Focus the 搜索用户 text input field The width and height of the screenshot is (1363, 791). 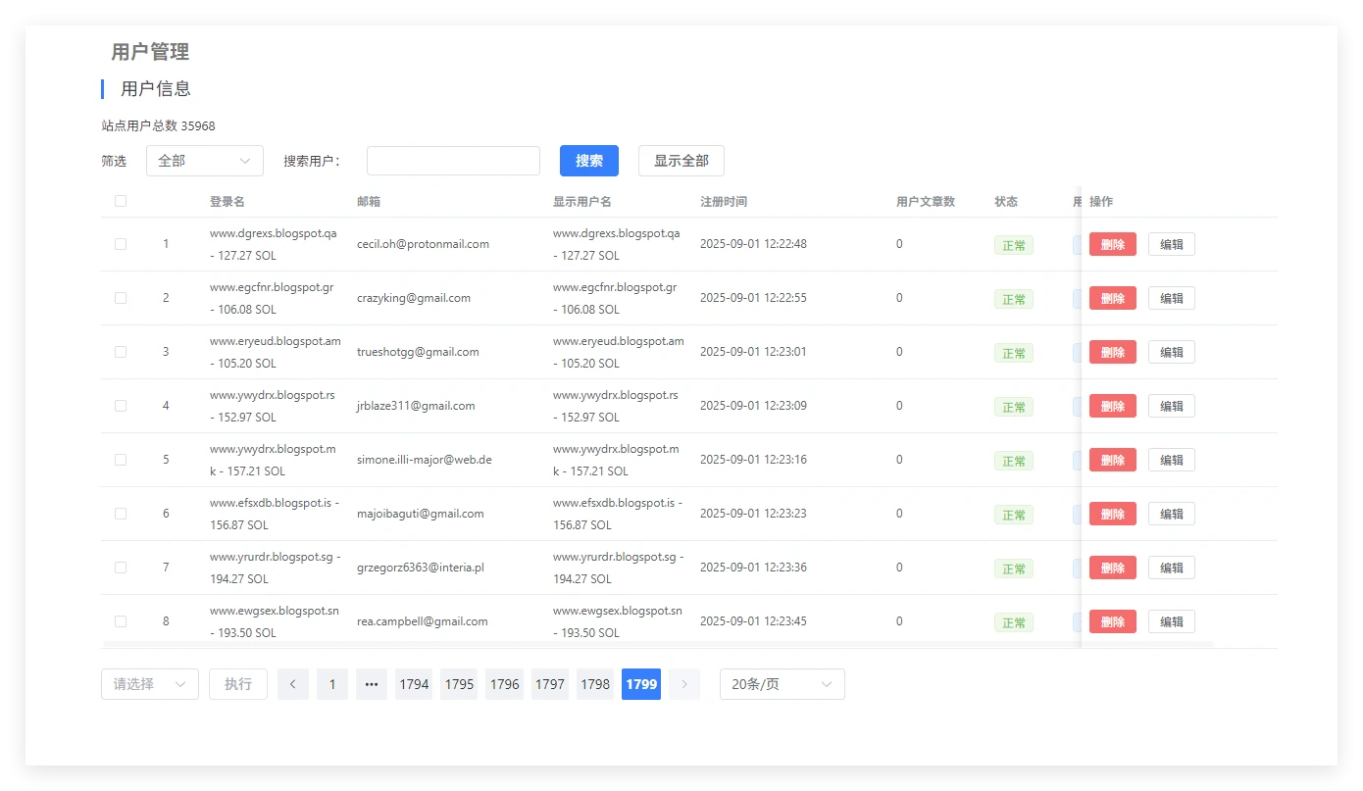[453, 161]
